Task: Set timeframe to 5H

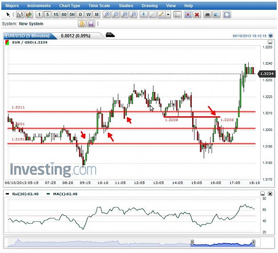Action: click(72, 15)
